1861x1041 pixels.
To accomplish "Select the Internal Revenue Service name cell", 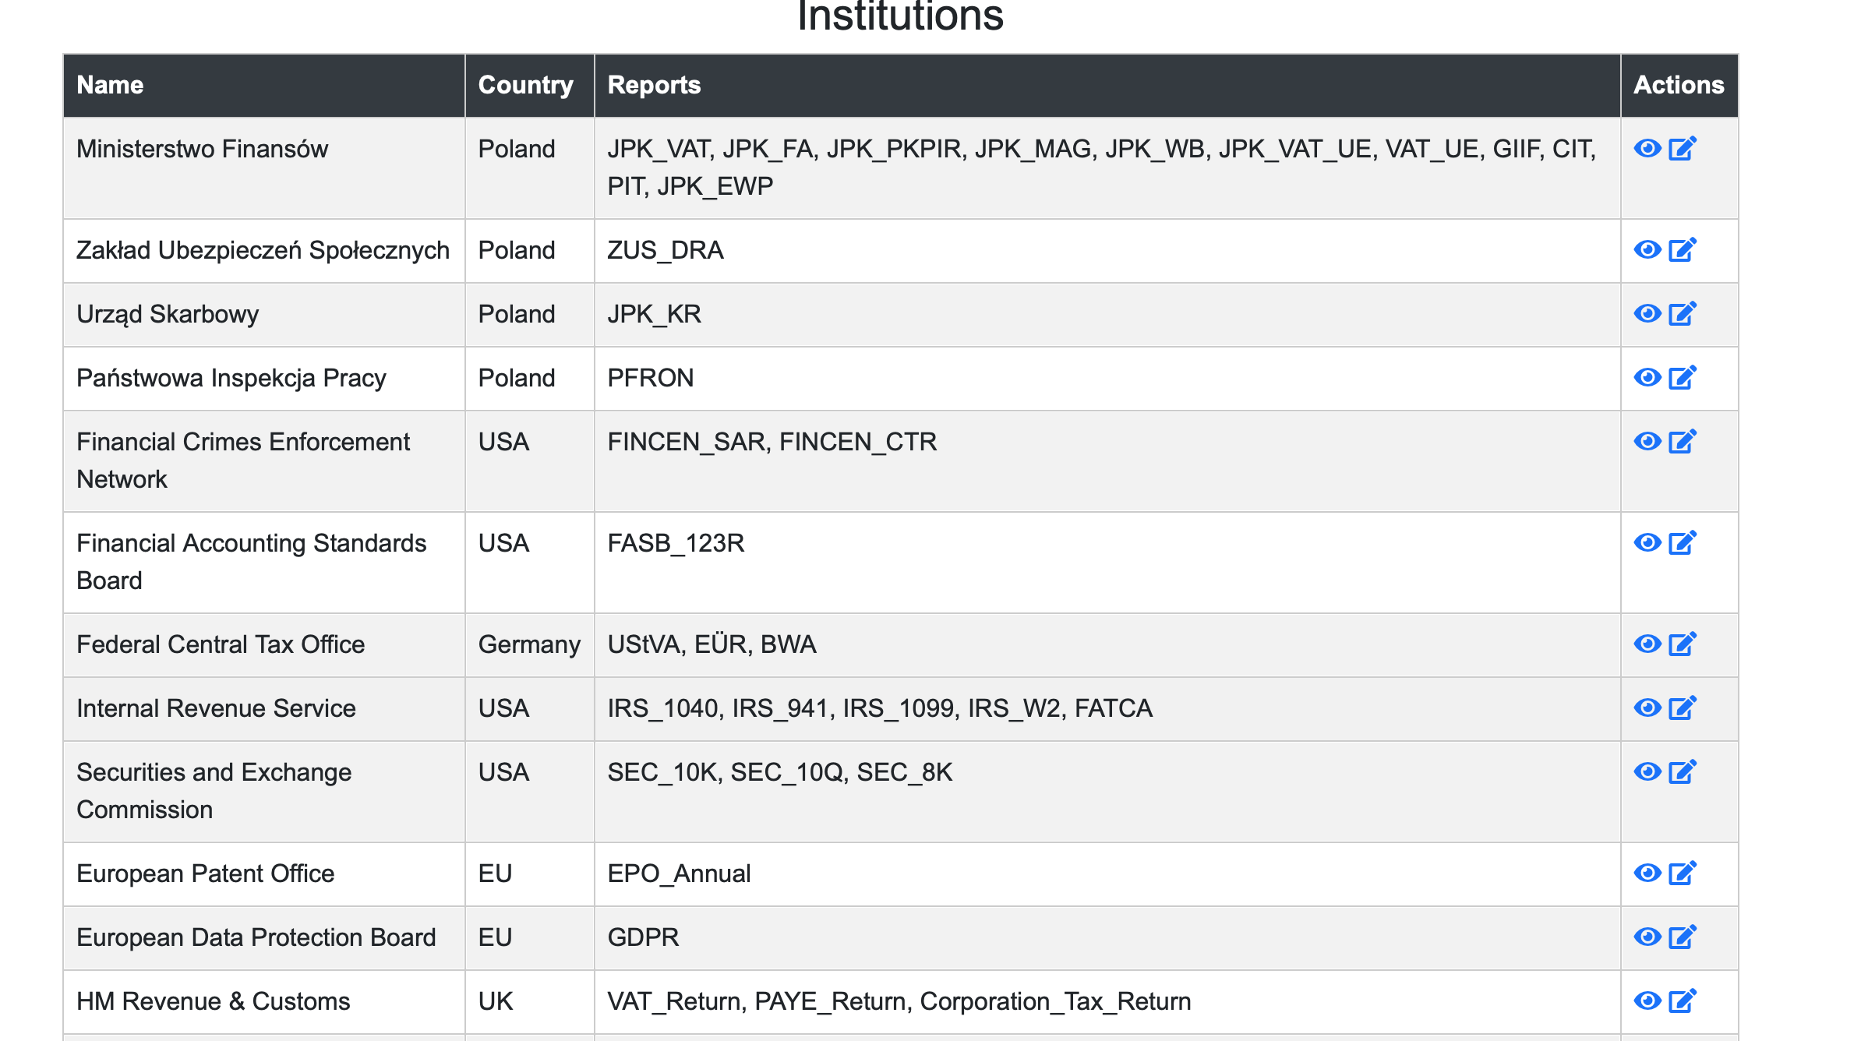I will 216,708.
